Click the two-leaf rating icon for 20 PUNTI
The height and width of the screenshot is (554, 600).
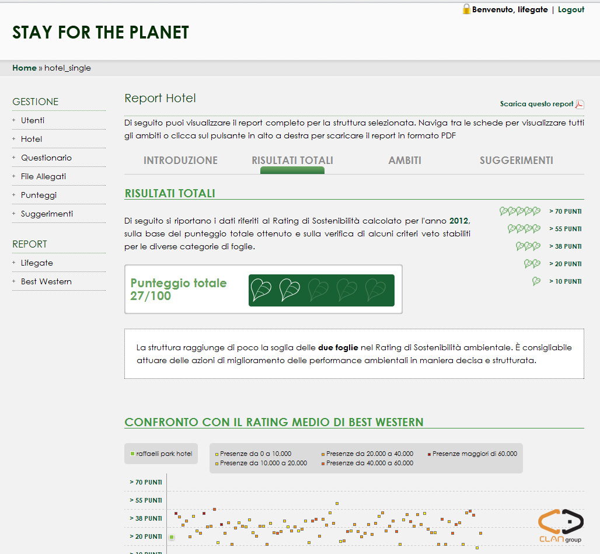tap(532, 264)
